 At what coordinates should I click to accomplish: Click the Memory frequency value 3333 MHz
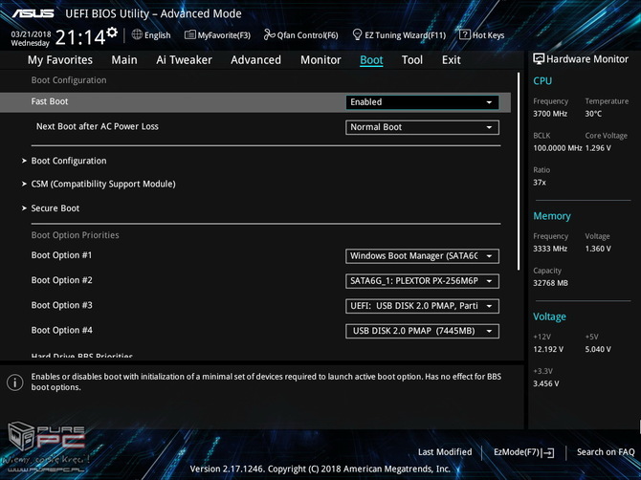(x=550, y=249)
